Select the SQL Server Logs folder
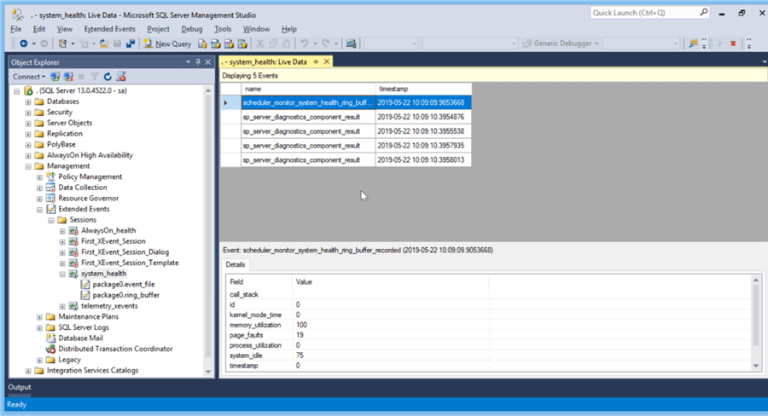The image size is (768, 416). point(84,327)
